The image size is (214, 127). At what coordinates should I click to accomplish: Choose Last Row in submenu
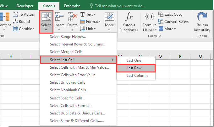136,68
